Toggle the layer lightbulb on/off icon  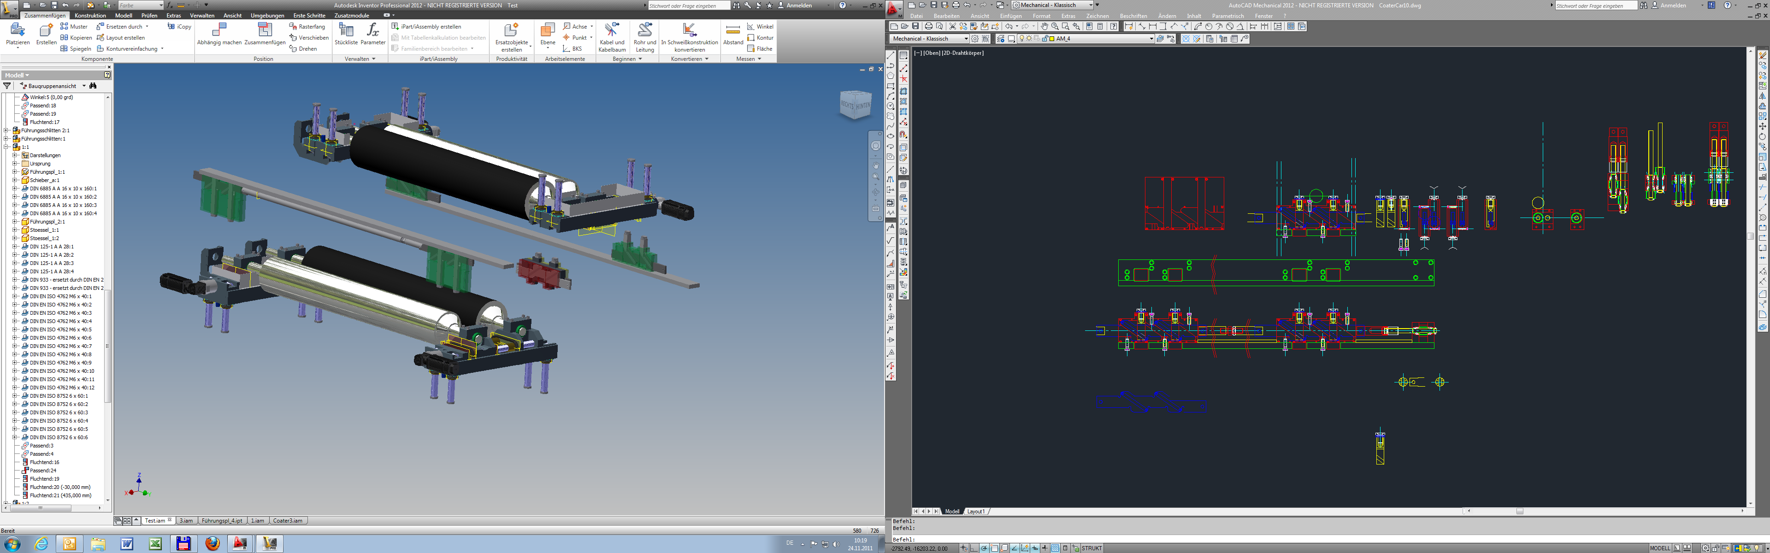[1022, 39]
